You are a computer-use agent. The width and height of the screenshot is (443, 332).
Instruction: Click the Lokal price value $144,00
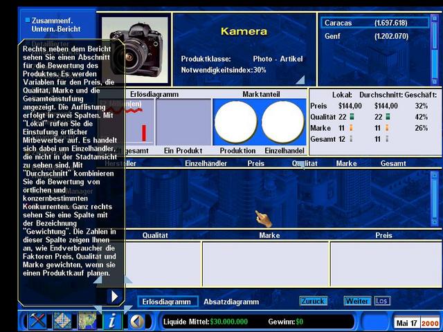pyautogui.click(x=350, y=106)
